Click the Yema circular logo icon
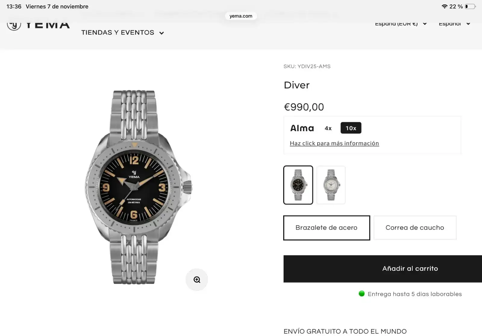The width and height of the screenshot is (482, 336). 14,26
